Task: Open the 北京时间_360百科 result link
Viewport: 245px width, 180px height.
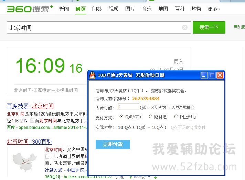Action: [29, 142]
